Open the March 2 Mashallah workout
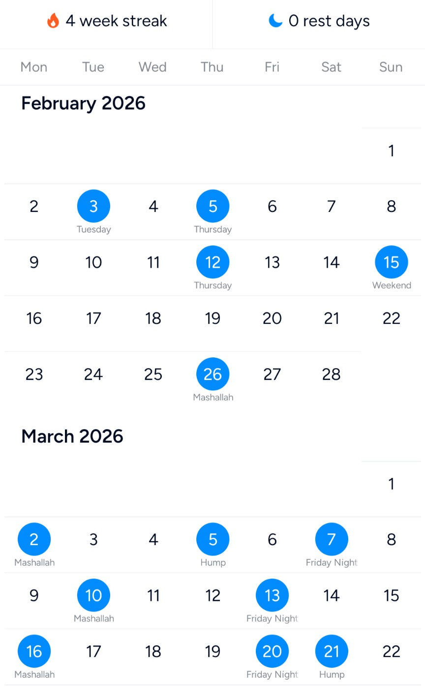The height and width of the screenshot is (689, 425). [x=34, y=540]
